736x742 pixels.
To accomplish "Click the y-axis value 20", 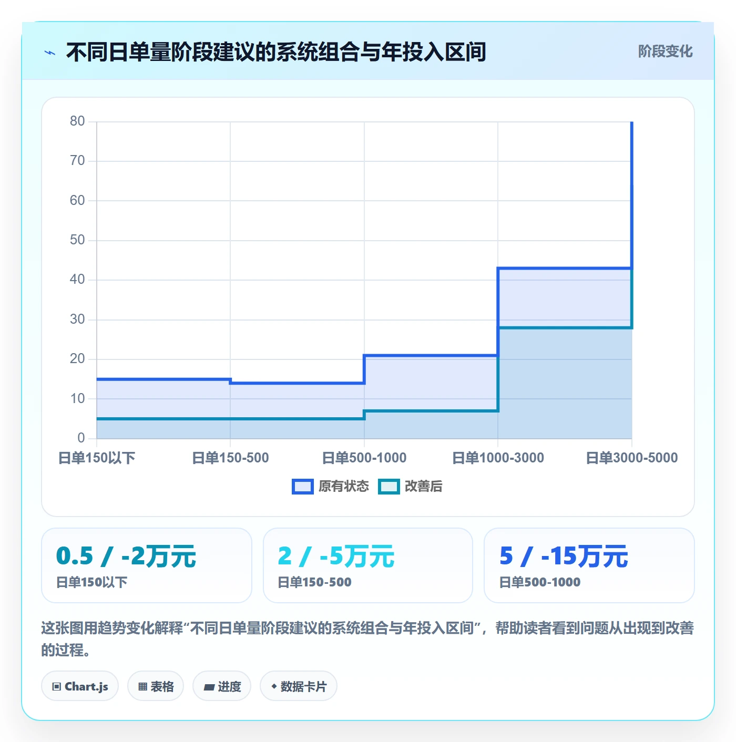I will (x=77, y=359).
